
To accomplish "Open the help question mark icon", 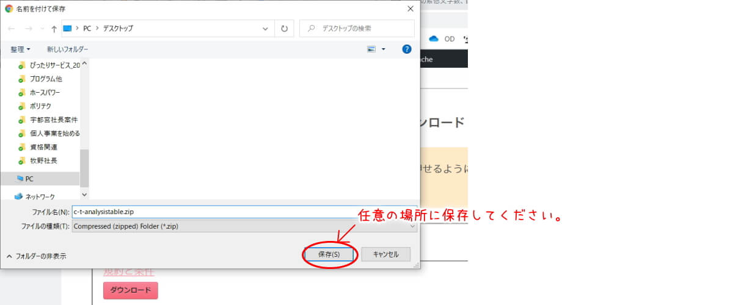I will coord(407,49).
